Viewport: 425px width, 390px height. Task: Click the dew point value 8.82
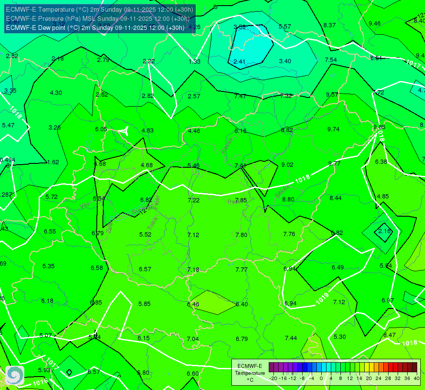(x=287, y=130)
